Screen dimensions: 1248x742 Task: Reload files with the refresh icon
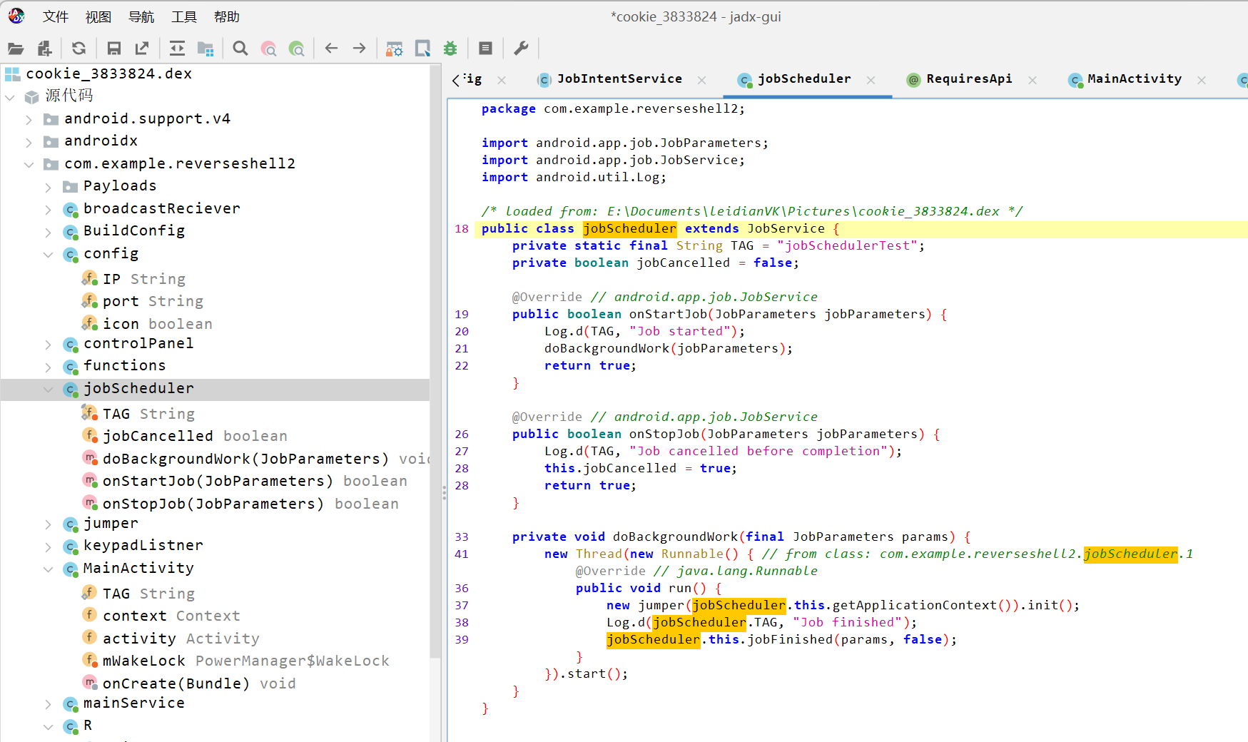[79, 49]
